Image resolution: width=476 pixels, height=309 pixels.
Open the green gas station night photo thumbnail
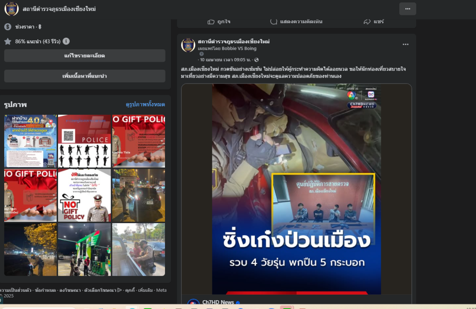84,249
